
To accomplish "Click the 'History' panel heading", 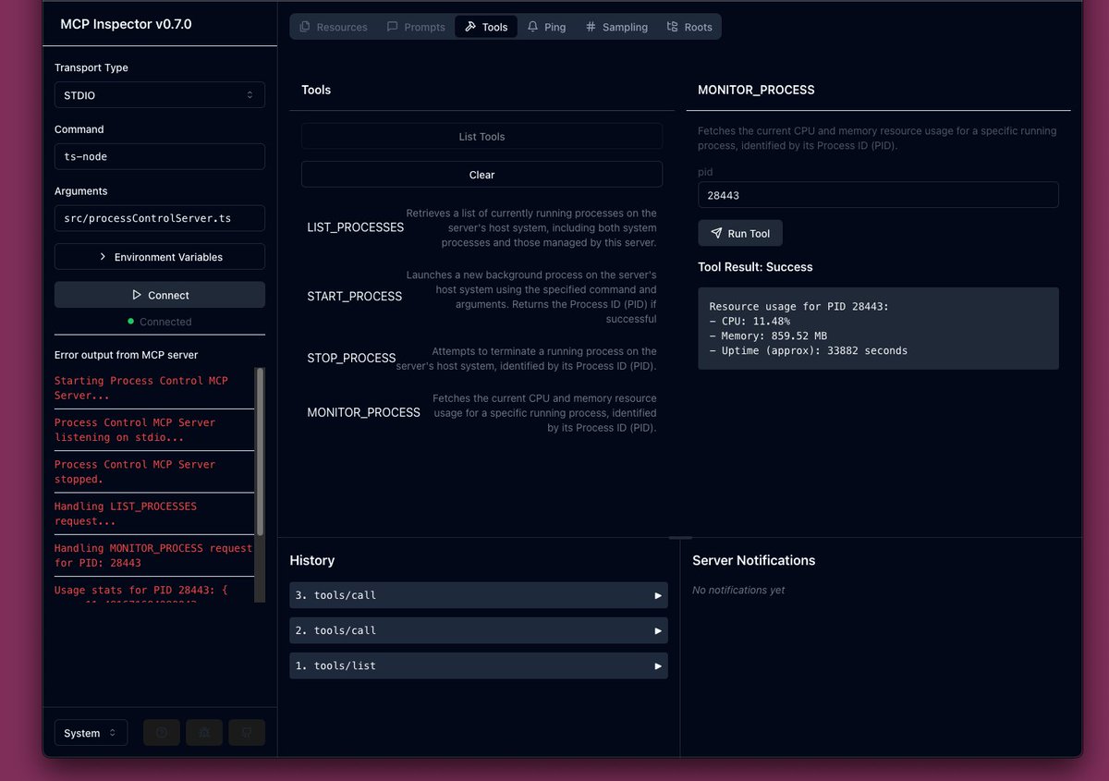I will 312,560.
